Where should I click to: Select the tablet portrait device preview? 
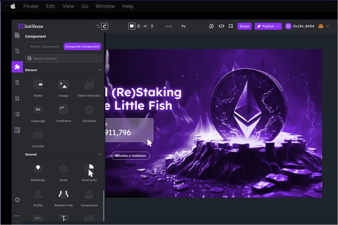pyautogui.click(x=139, y=26)
